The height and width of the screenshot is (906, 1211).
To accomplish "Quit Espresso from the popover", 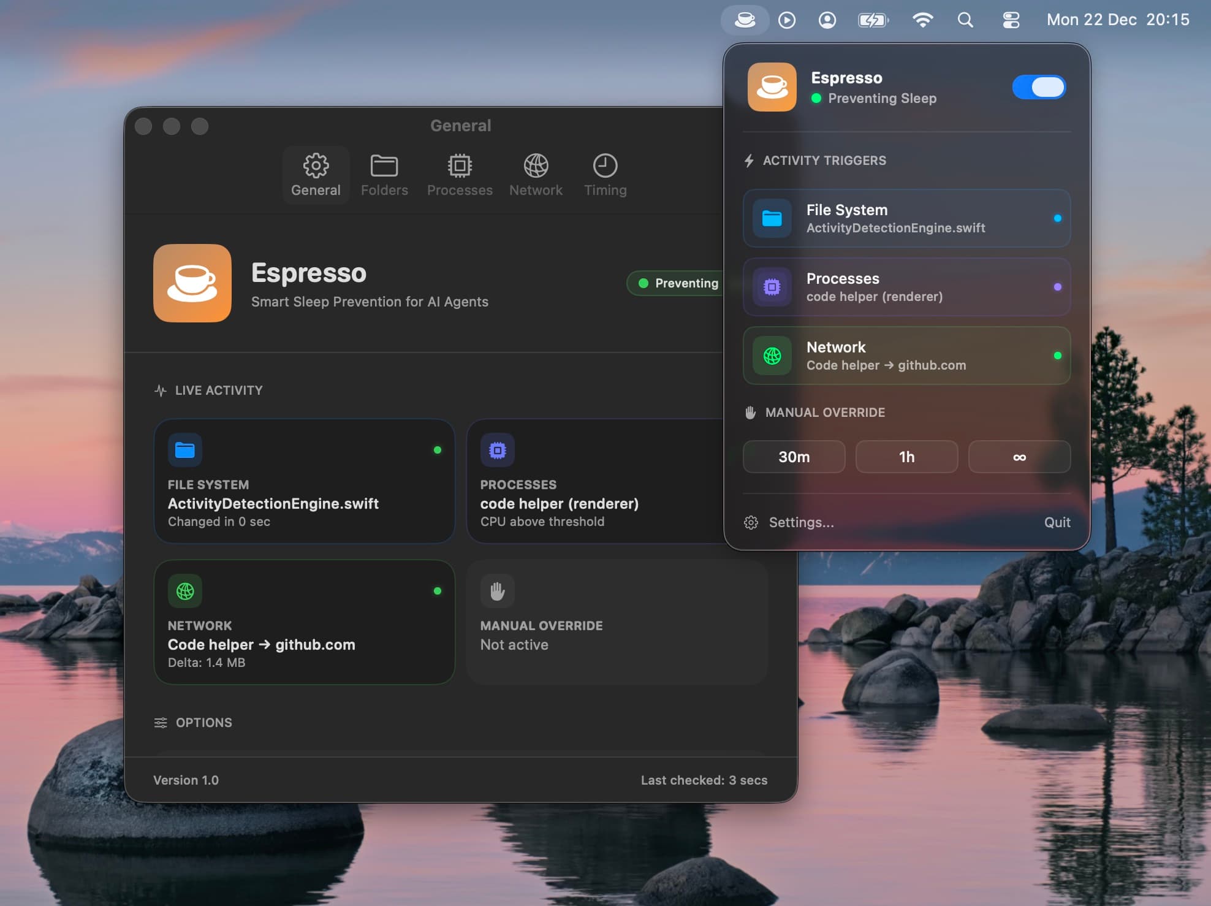I will [1057, 522].
